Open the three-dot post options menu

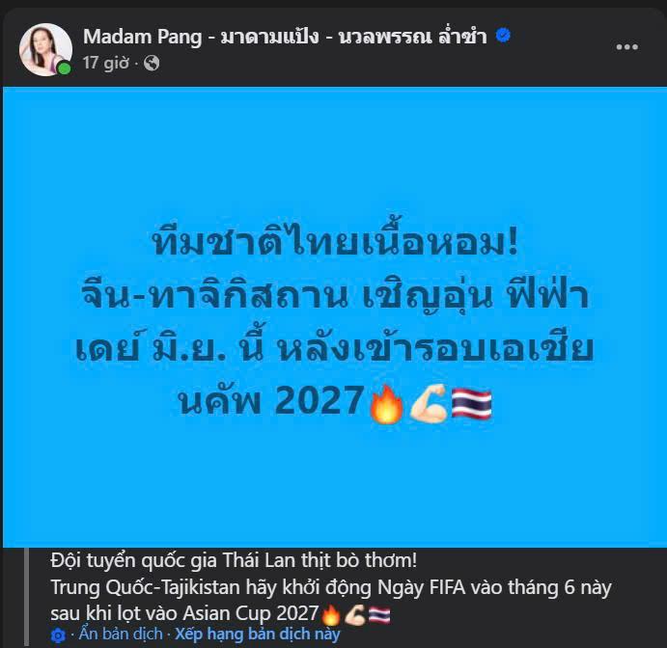click(x=627, y=46)
